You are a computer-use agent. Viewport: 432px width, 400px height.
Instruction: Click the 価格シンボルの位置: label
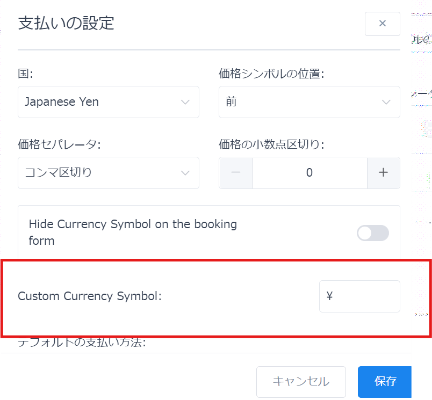[x=271, y=74]
